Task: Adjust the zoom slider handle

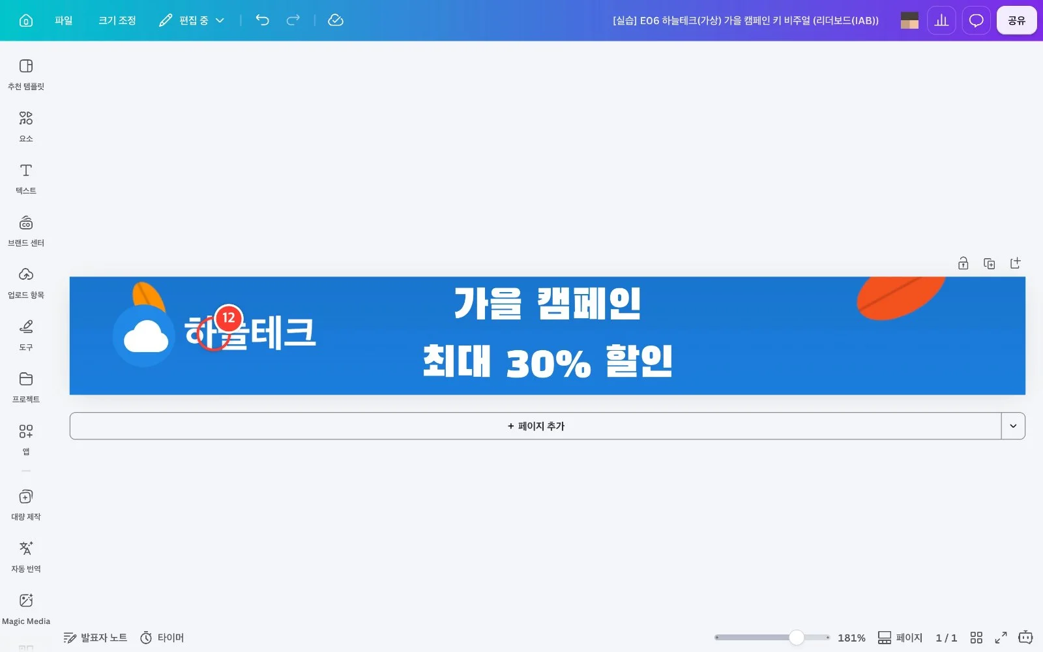Action: (x=796, y=638)
